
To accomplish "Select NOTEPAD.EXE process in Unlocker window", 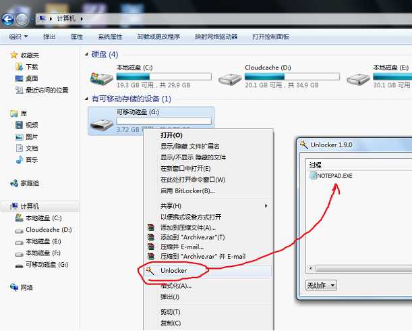I will point(331,176).
